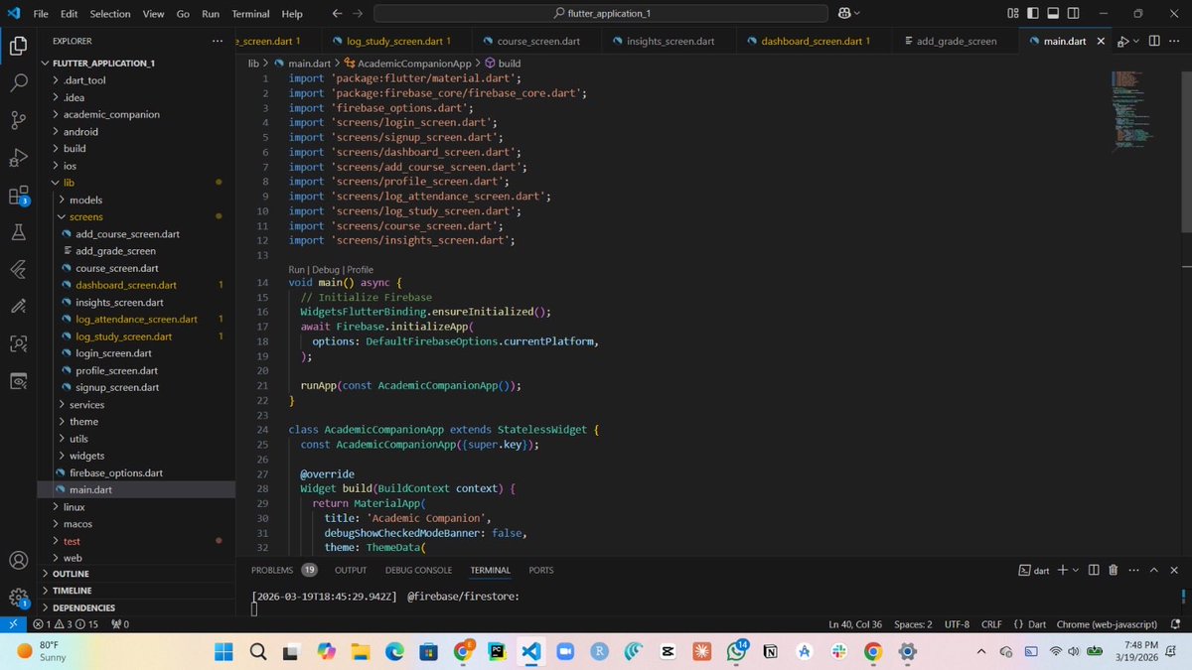Open the Selection menu
The image size is (1192, 670).
tap(109, 14)
